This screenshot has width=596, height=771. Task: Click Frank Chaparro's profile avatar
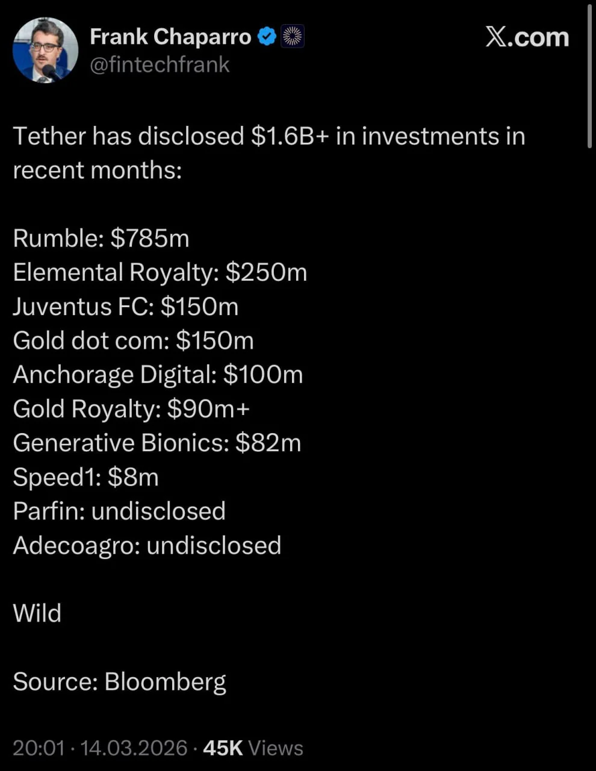click(x=46, y=49)
